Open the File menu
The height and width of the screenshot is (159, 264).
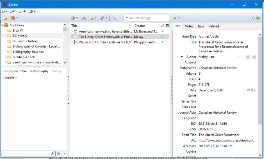pyautogui.click(x=5, y=11)
